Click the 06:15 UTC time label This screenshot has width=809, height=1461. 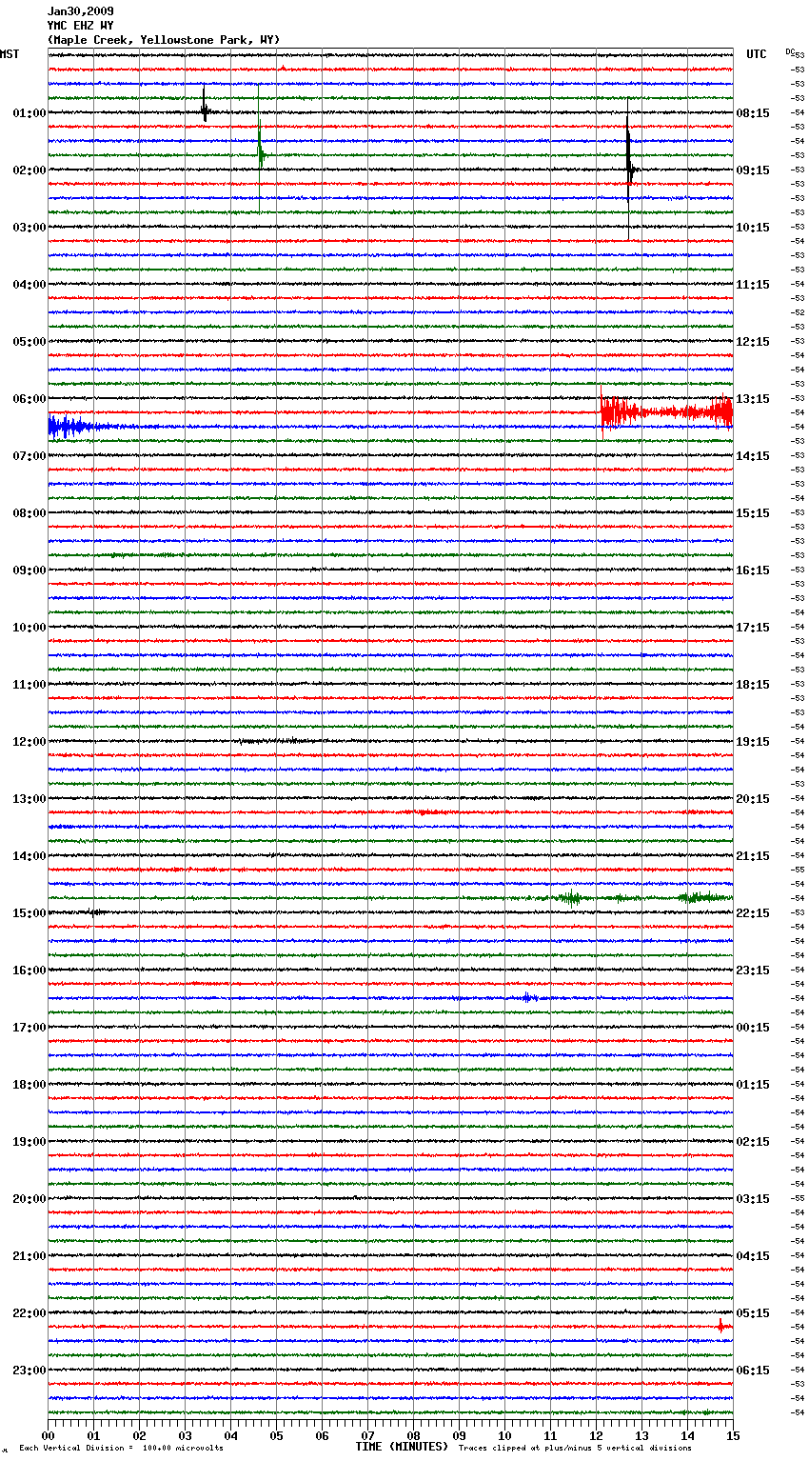point(753,1371)
